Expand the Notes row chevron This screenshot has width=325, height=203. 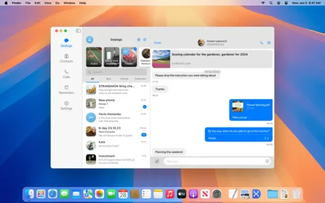268,138
